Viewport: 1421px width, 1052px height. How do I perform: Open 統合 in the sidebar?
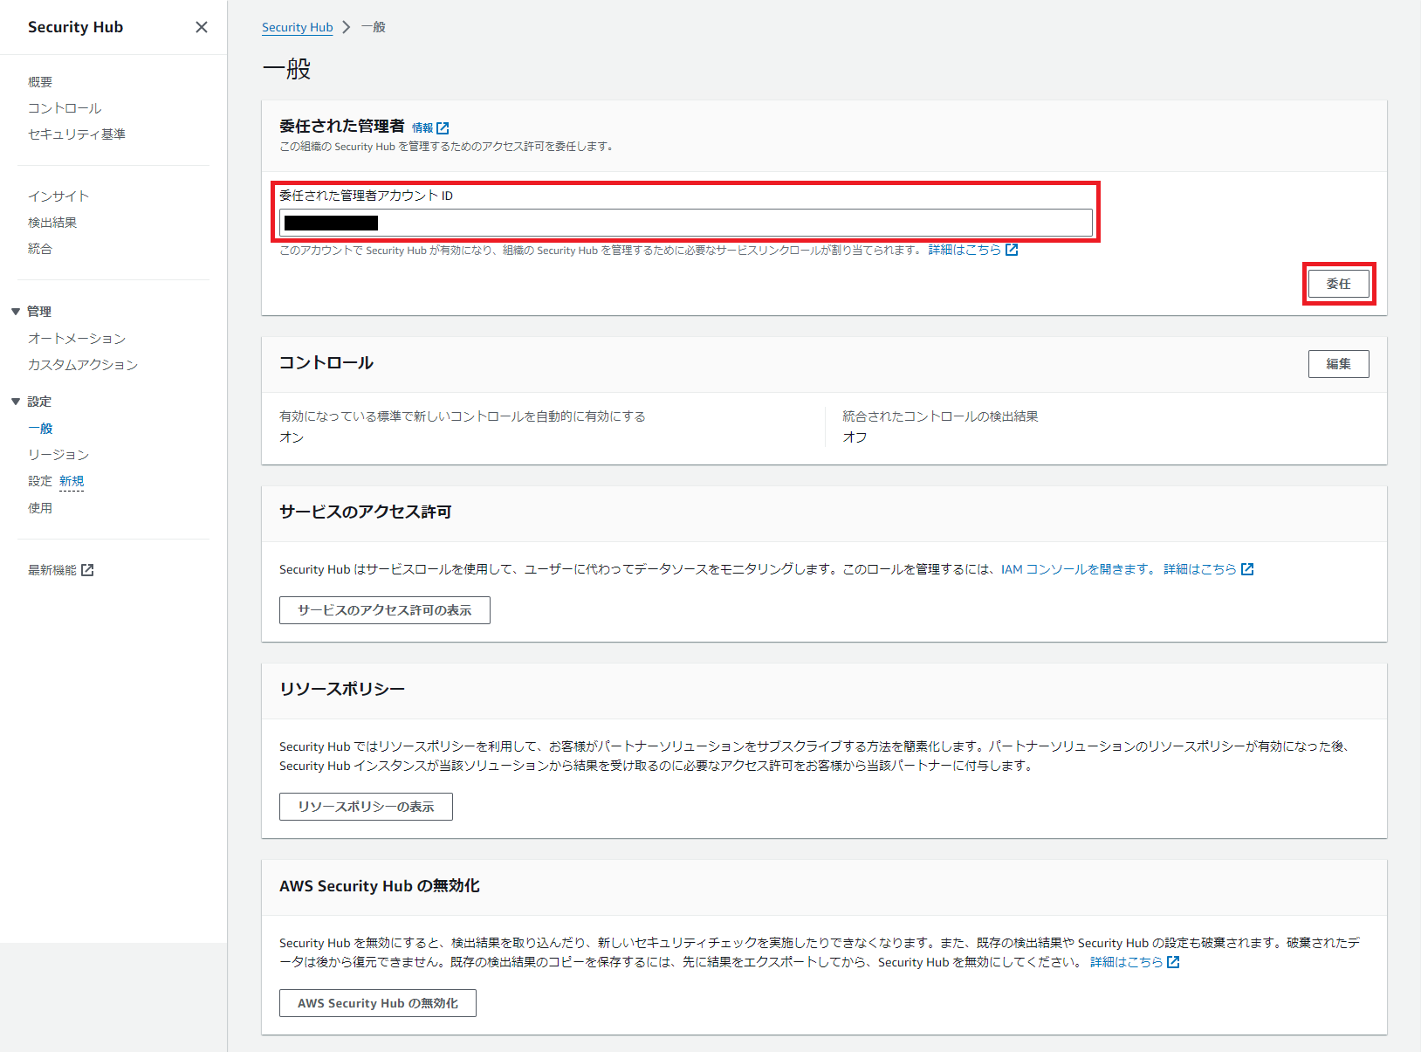click(x=40, y=249)
